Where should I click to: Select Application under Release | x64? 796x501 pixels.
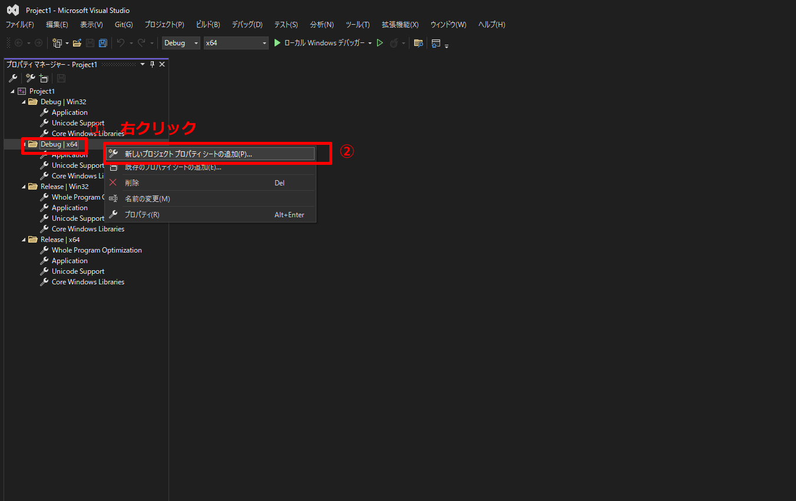click(70, 261)
